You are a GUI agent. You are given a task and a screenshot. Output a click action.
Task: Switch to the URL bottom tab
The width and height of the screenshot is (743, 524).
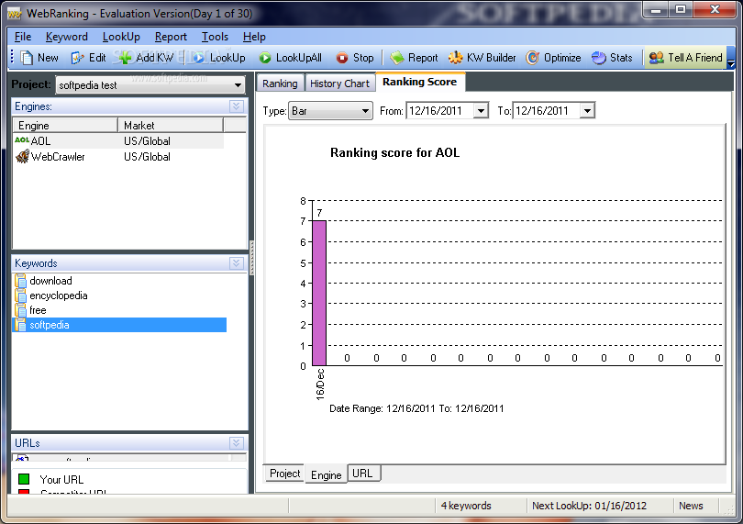pyautogui.click(x=362, y=474)
